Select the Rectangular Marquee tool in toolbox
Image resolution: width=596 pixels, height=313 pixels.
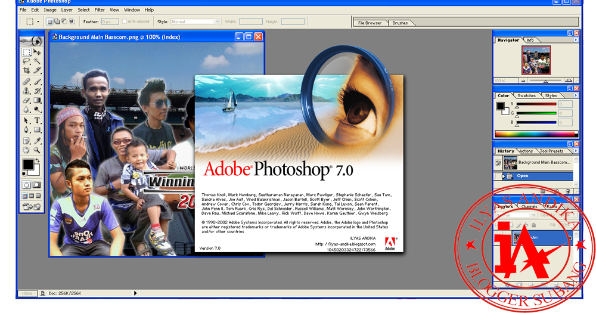[27, 52]
